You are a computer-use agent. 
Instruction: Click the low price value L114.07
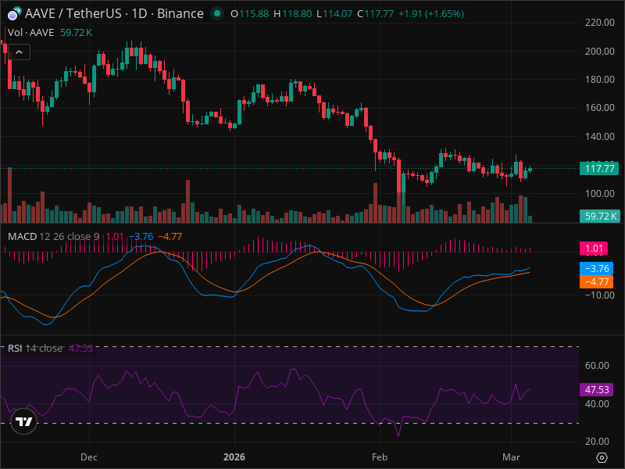334,14
